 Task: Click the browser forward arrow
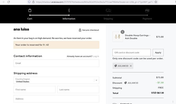pyautogui.click(x=3, y=2)
